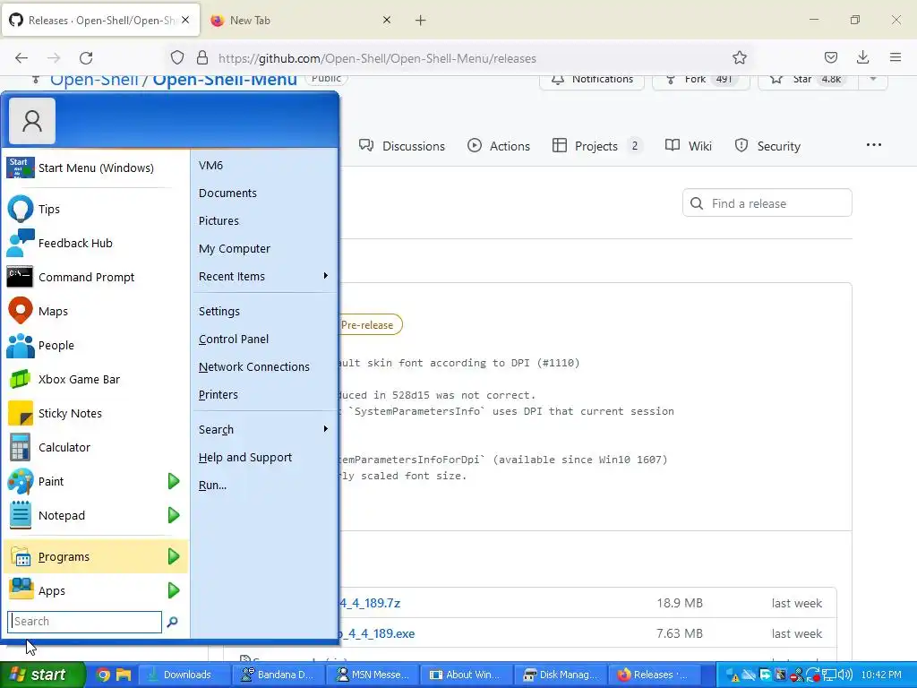Open the Run... dialog

(264, 485)
